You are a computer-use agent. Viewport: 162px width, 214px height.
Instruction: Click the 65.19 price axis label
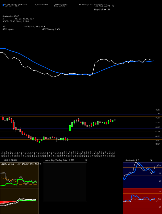(x=157, y=132)
